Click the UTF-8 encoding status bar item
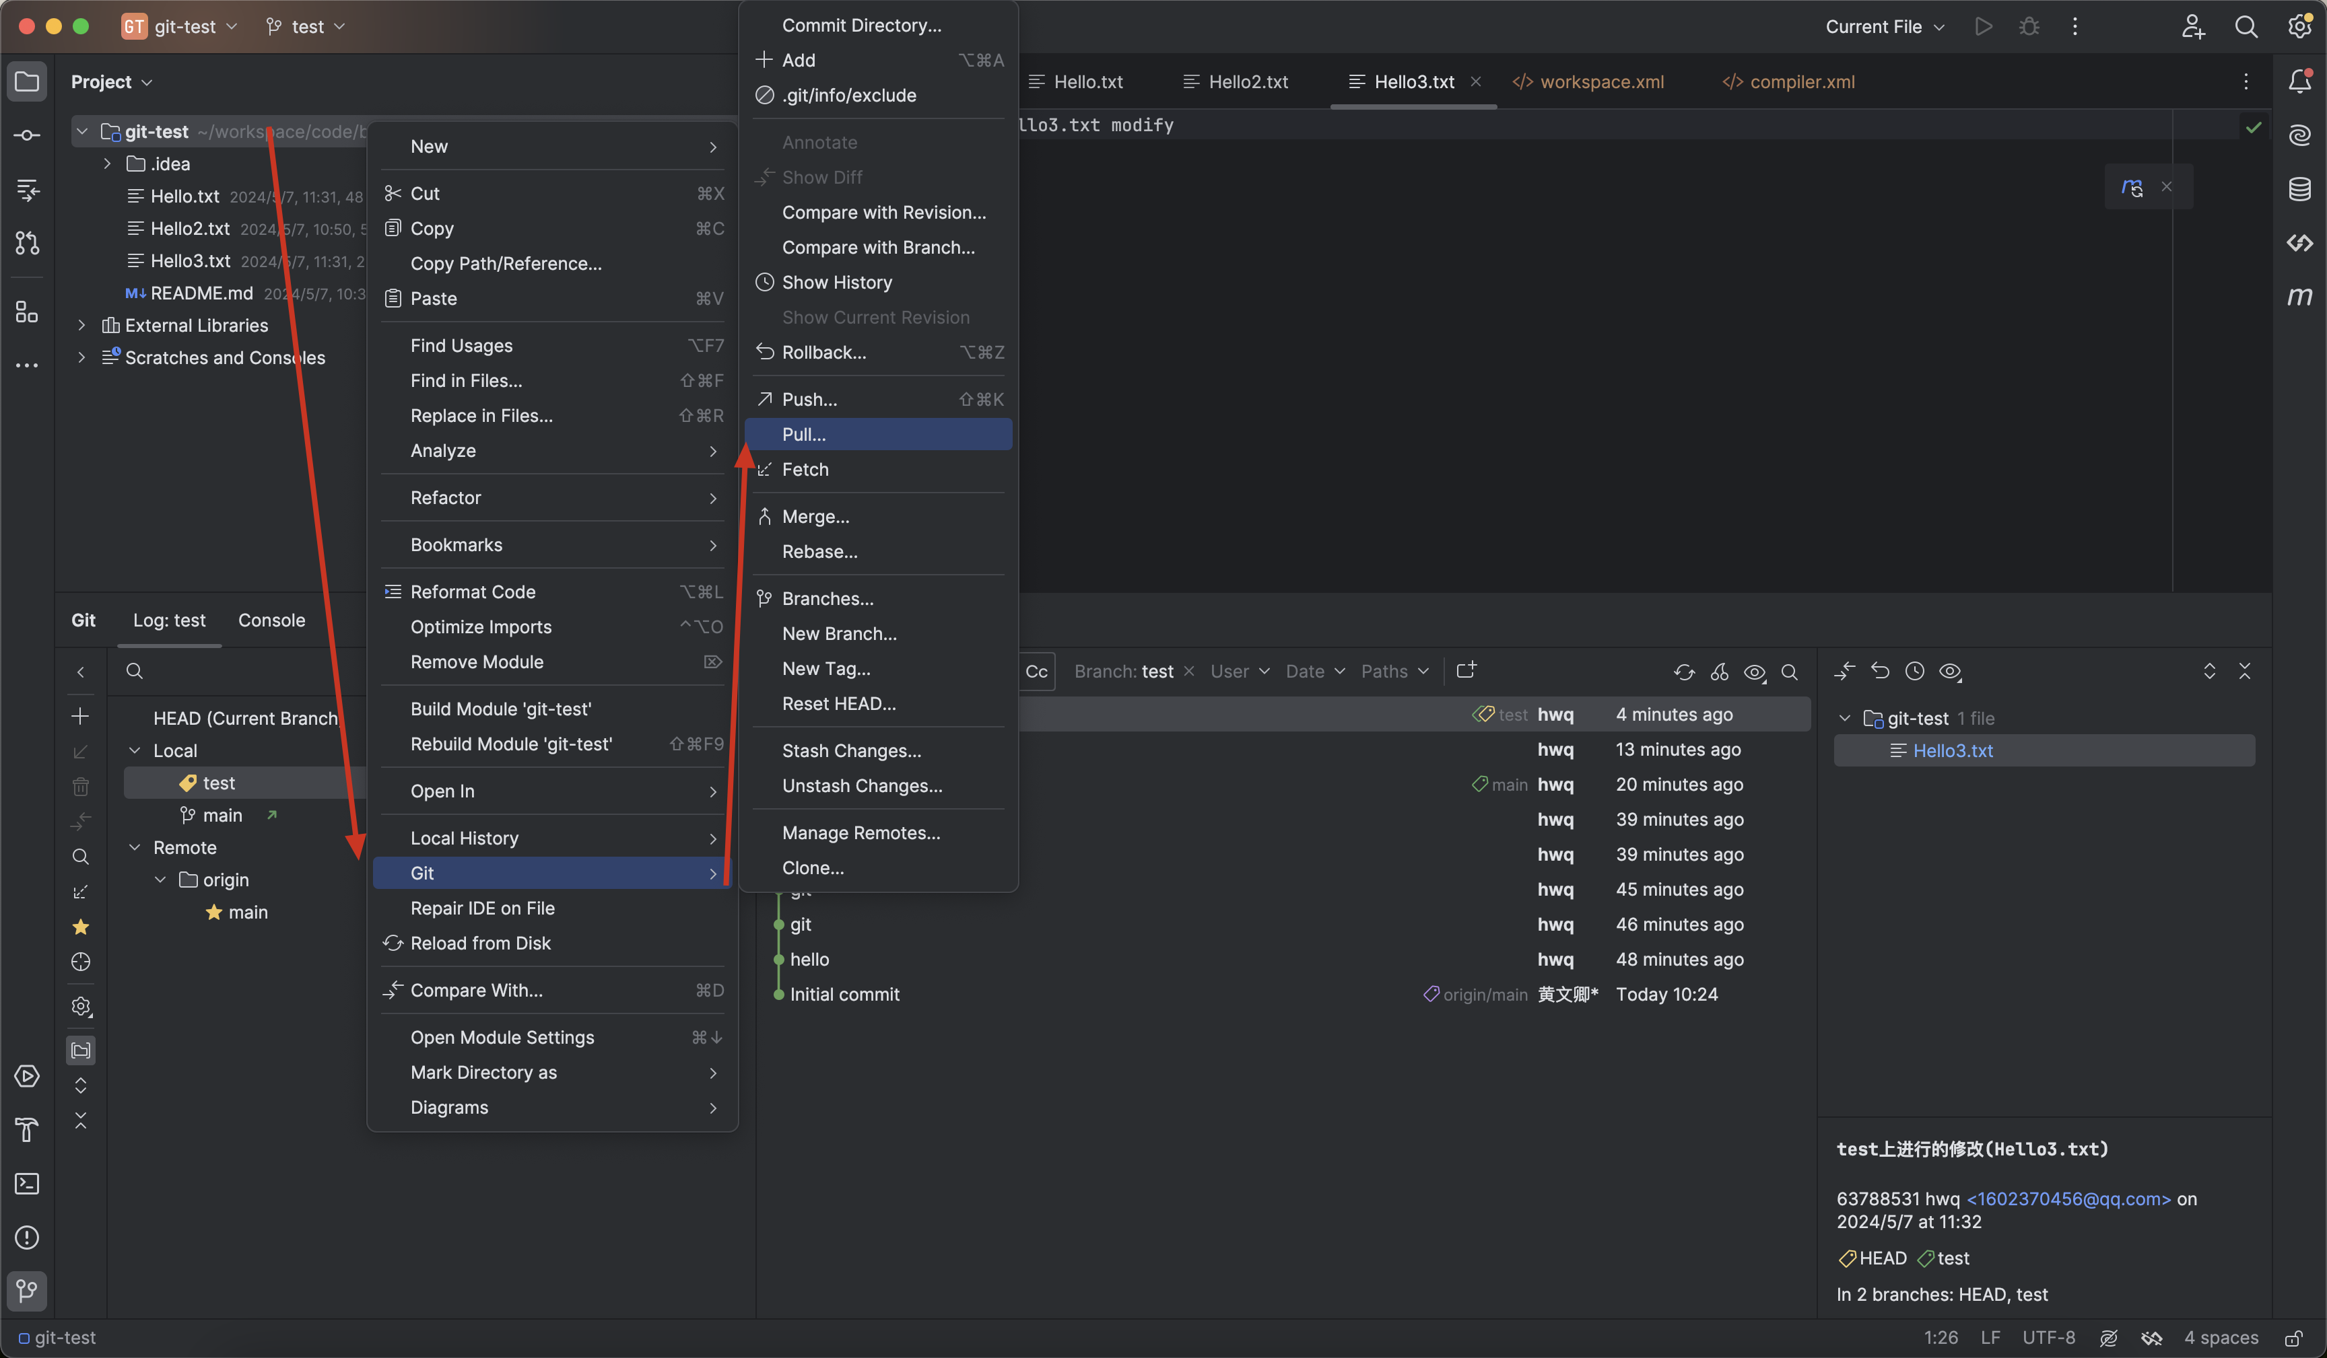Viewport: 2327px width, 1358px height. coord(2048,1338)
